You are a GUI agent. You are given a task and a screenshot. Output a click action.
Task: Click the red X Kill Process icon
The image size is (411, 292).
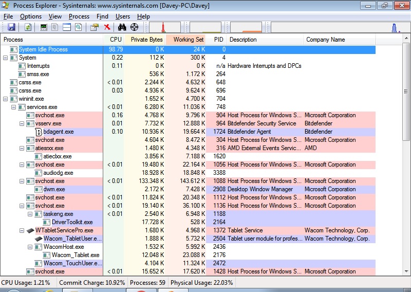click(x=107, y=27)
